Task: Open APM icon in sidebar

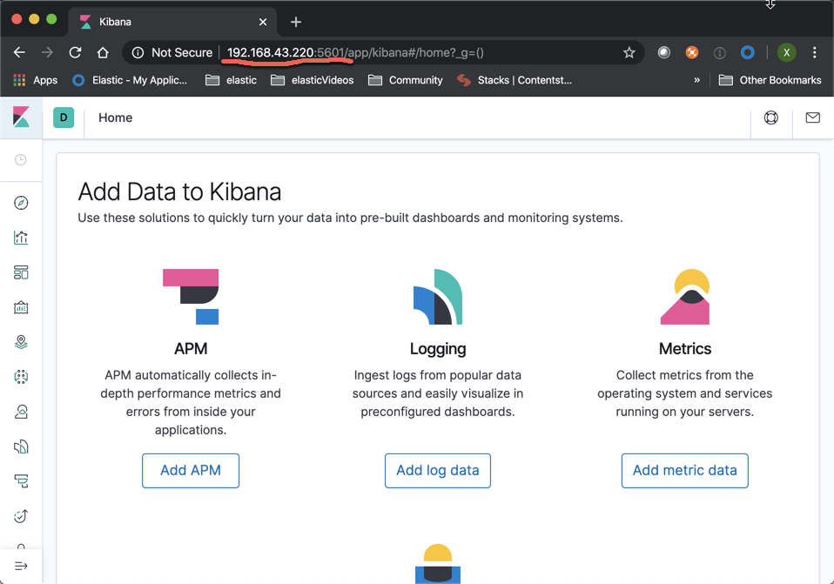Action: tap(21, 481)
